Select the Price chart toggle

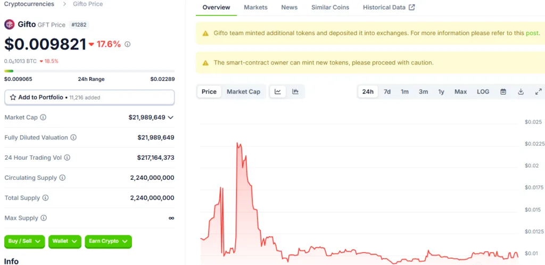click(x=209, y=92)
